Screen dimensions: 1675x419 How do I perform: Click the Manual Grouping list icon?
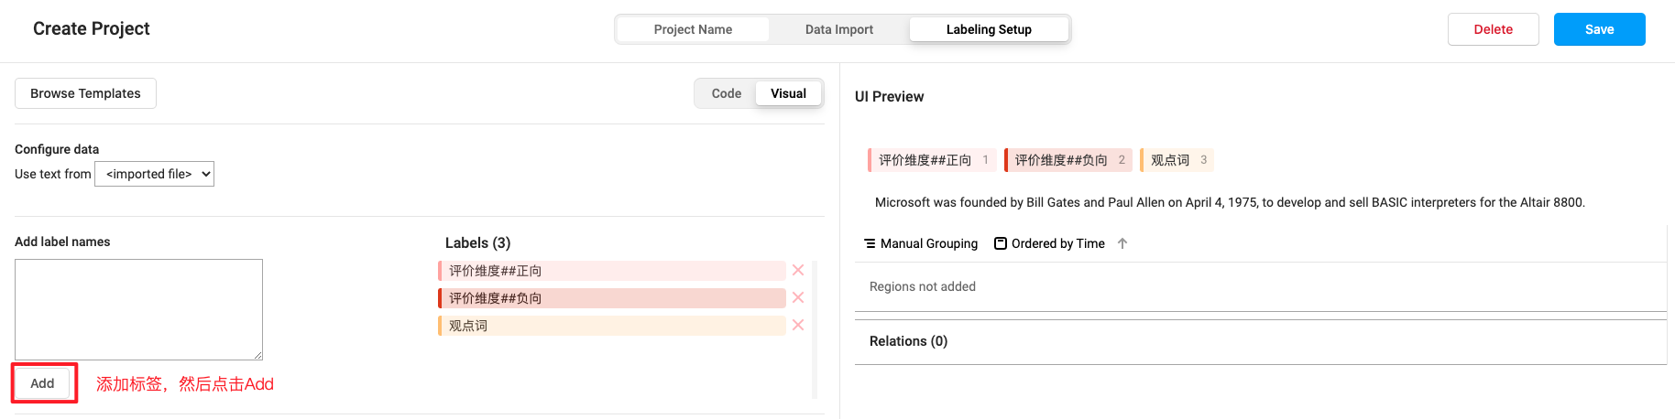coord(870,243)
